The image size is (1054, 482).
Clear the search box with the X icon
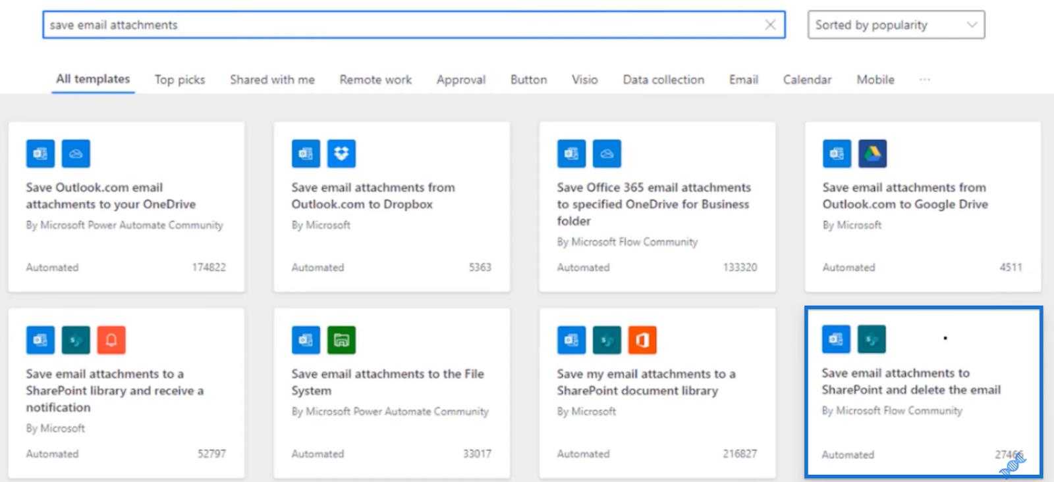click(x=770, y=25)
